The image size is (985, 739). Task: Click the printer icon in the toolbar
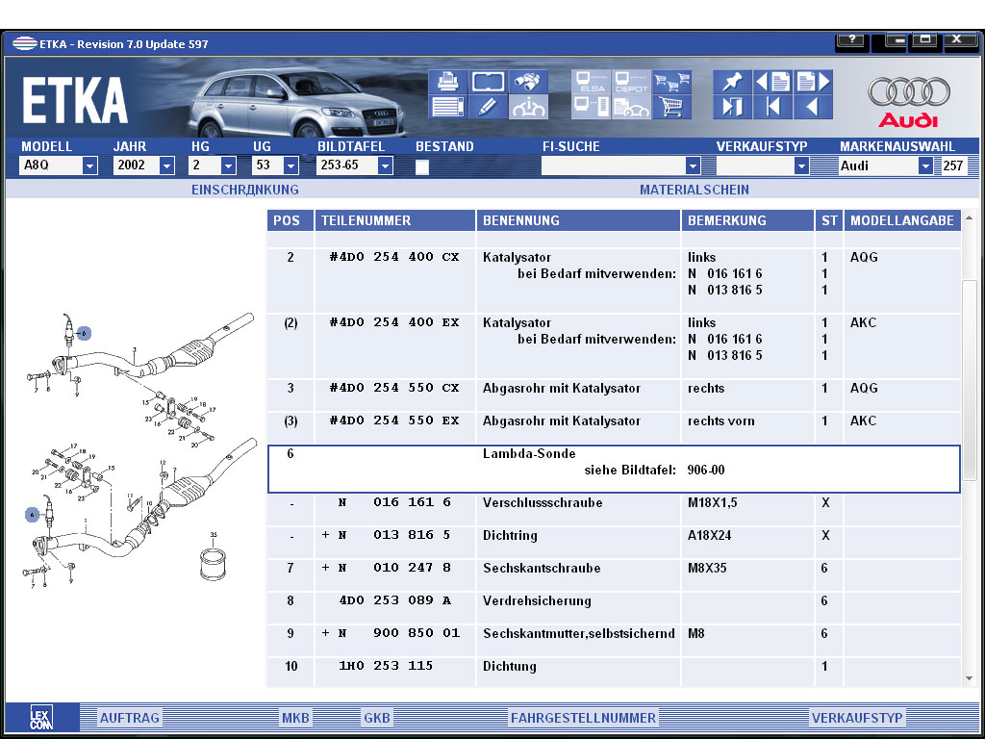pyautogui.click(x=447, y=82)
